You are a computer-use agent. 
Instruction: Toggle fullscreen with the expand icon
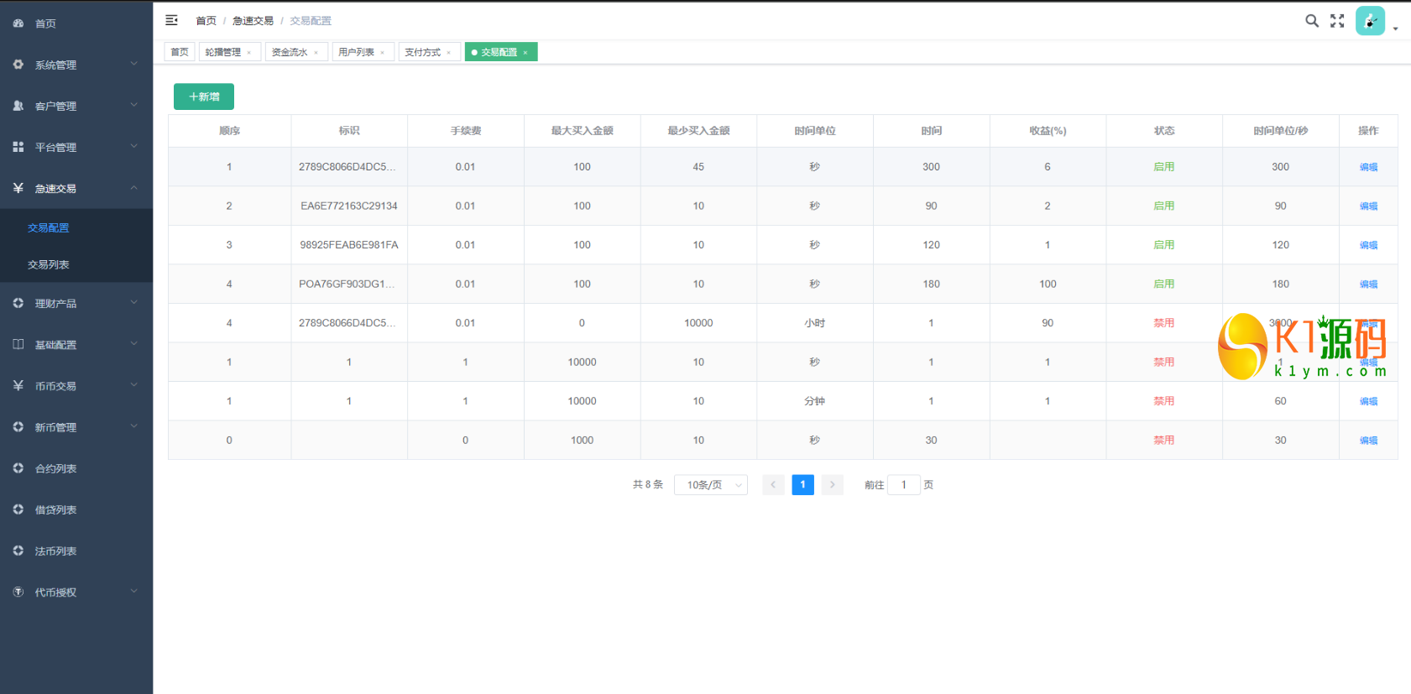pos(1337,21)
